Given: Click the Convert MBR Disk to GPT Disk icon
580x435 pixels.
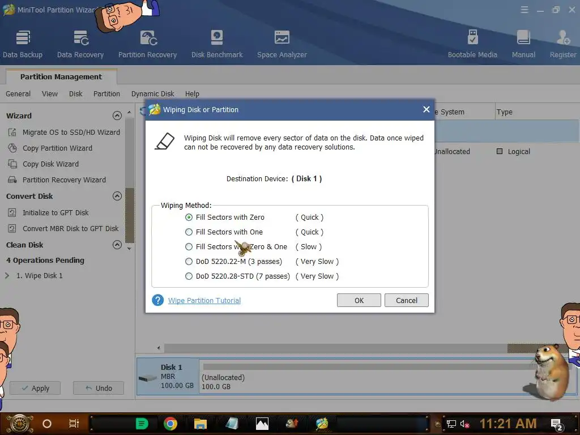Looking at the screenshot, I should point(12,229).
